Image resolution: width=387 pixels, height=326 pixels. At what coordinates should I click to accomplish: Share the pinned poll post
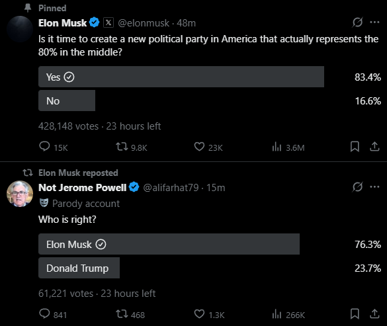coord(374,147)
